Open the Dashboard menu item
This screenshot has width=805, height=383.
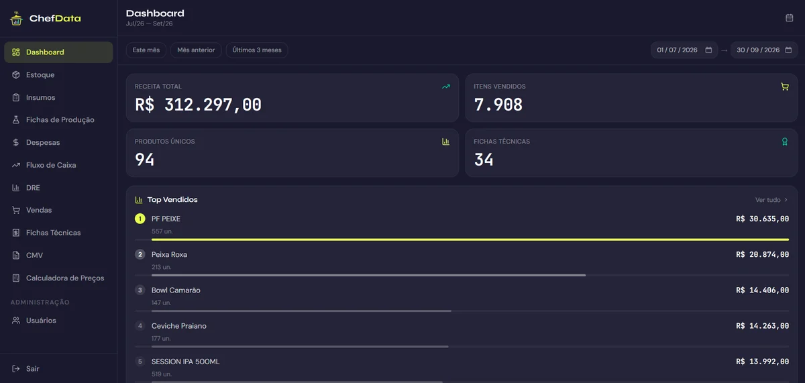click(58, 52)
